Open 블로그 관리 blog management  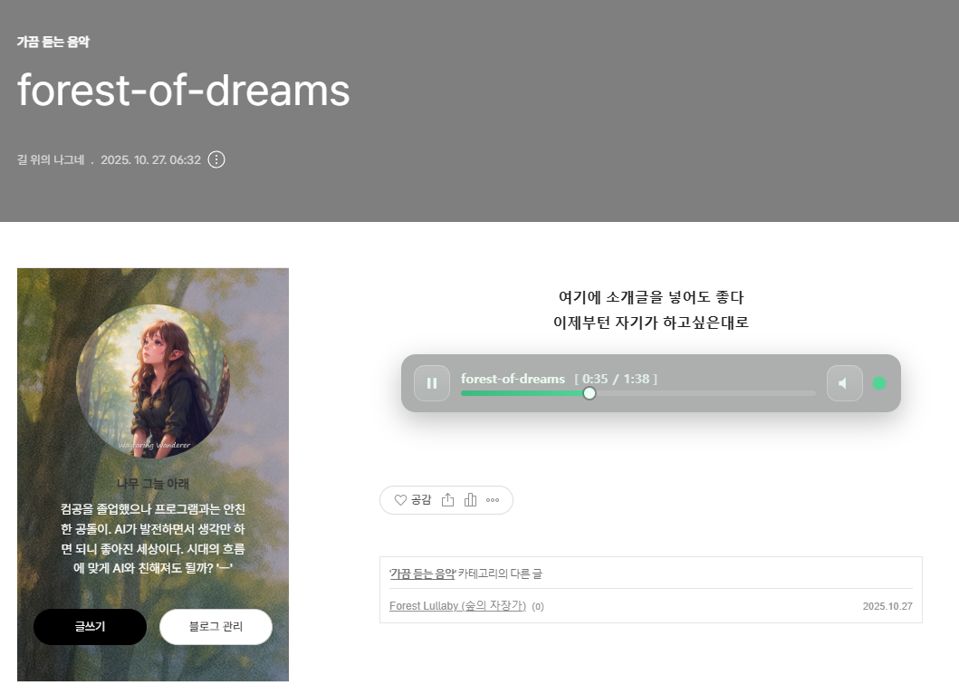216,627
